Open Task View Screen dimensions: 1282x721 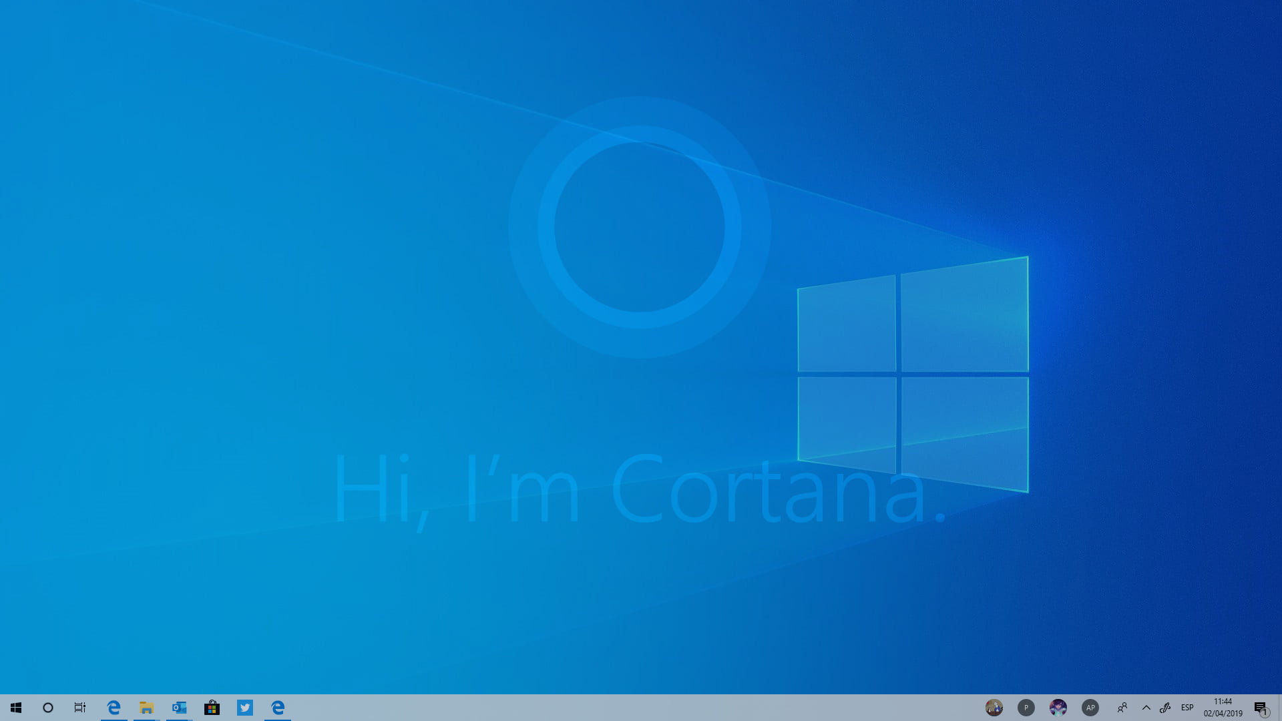point(80,708)
